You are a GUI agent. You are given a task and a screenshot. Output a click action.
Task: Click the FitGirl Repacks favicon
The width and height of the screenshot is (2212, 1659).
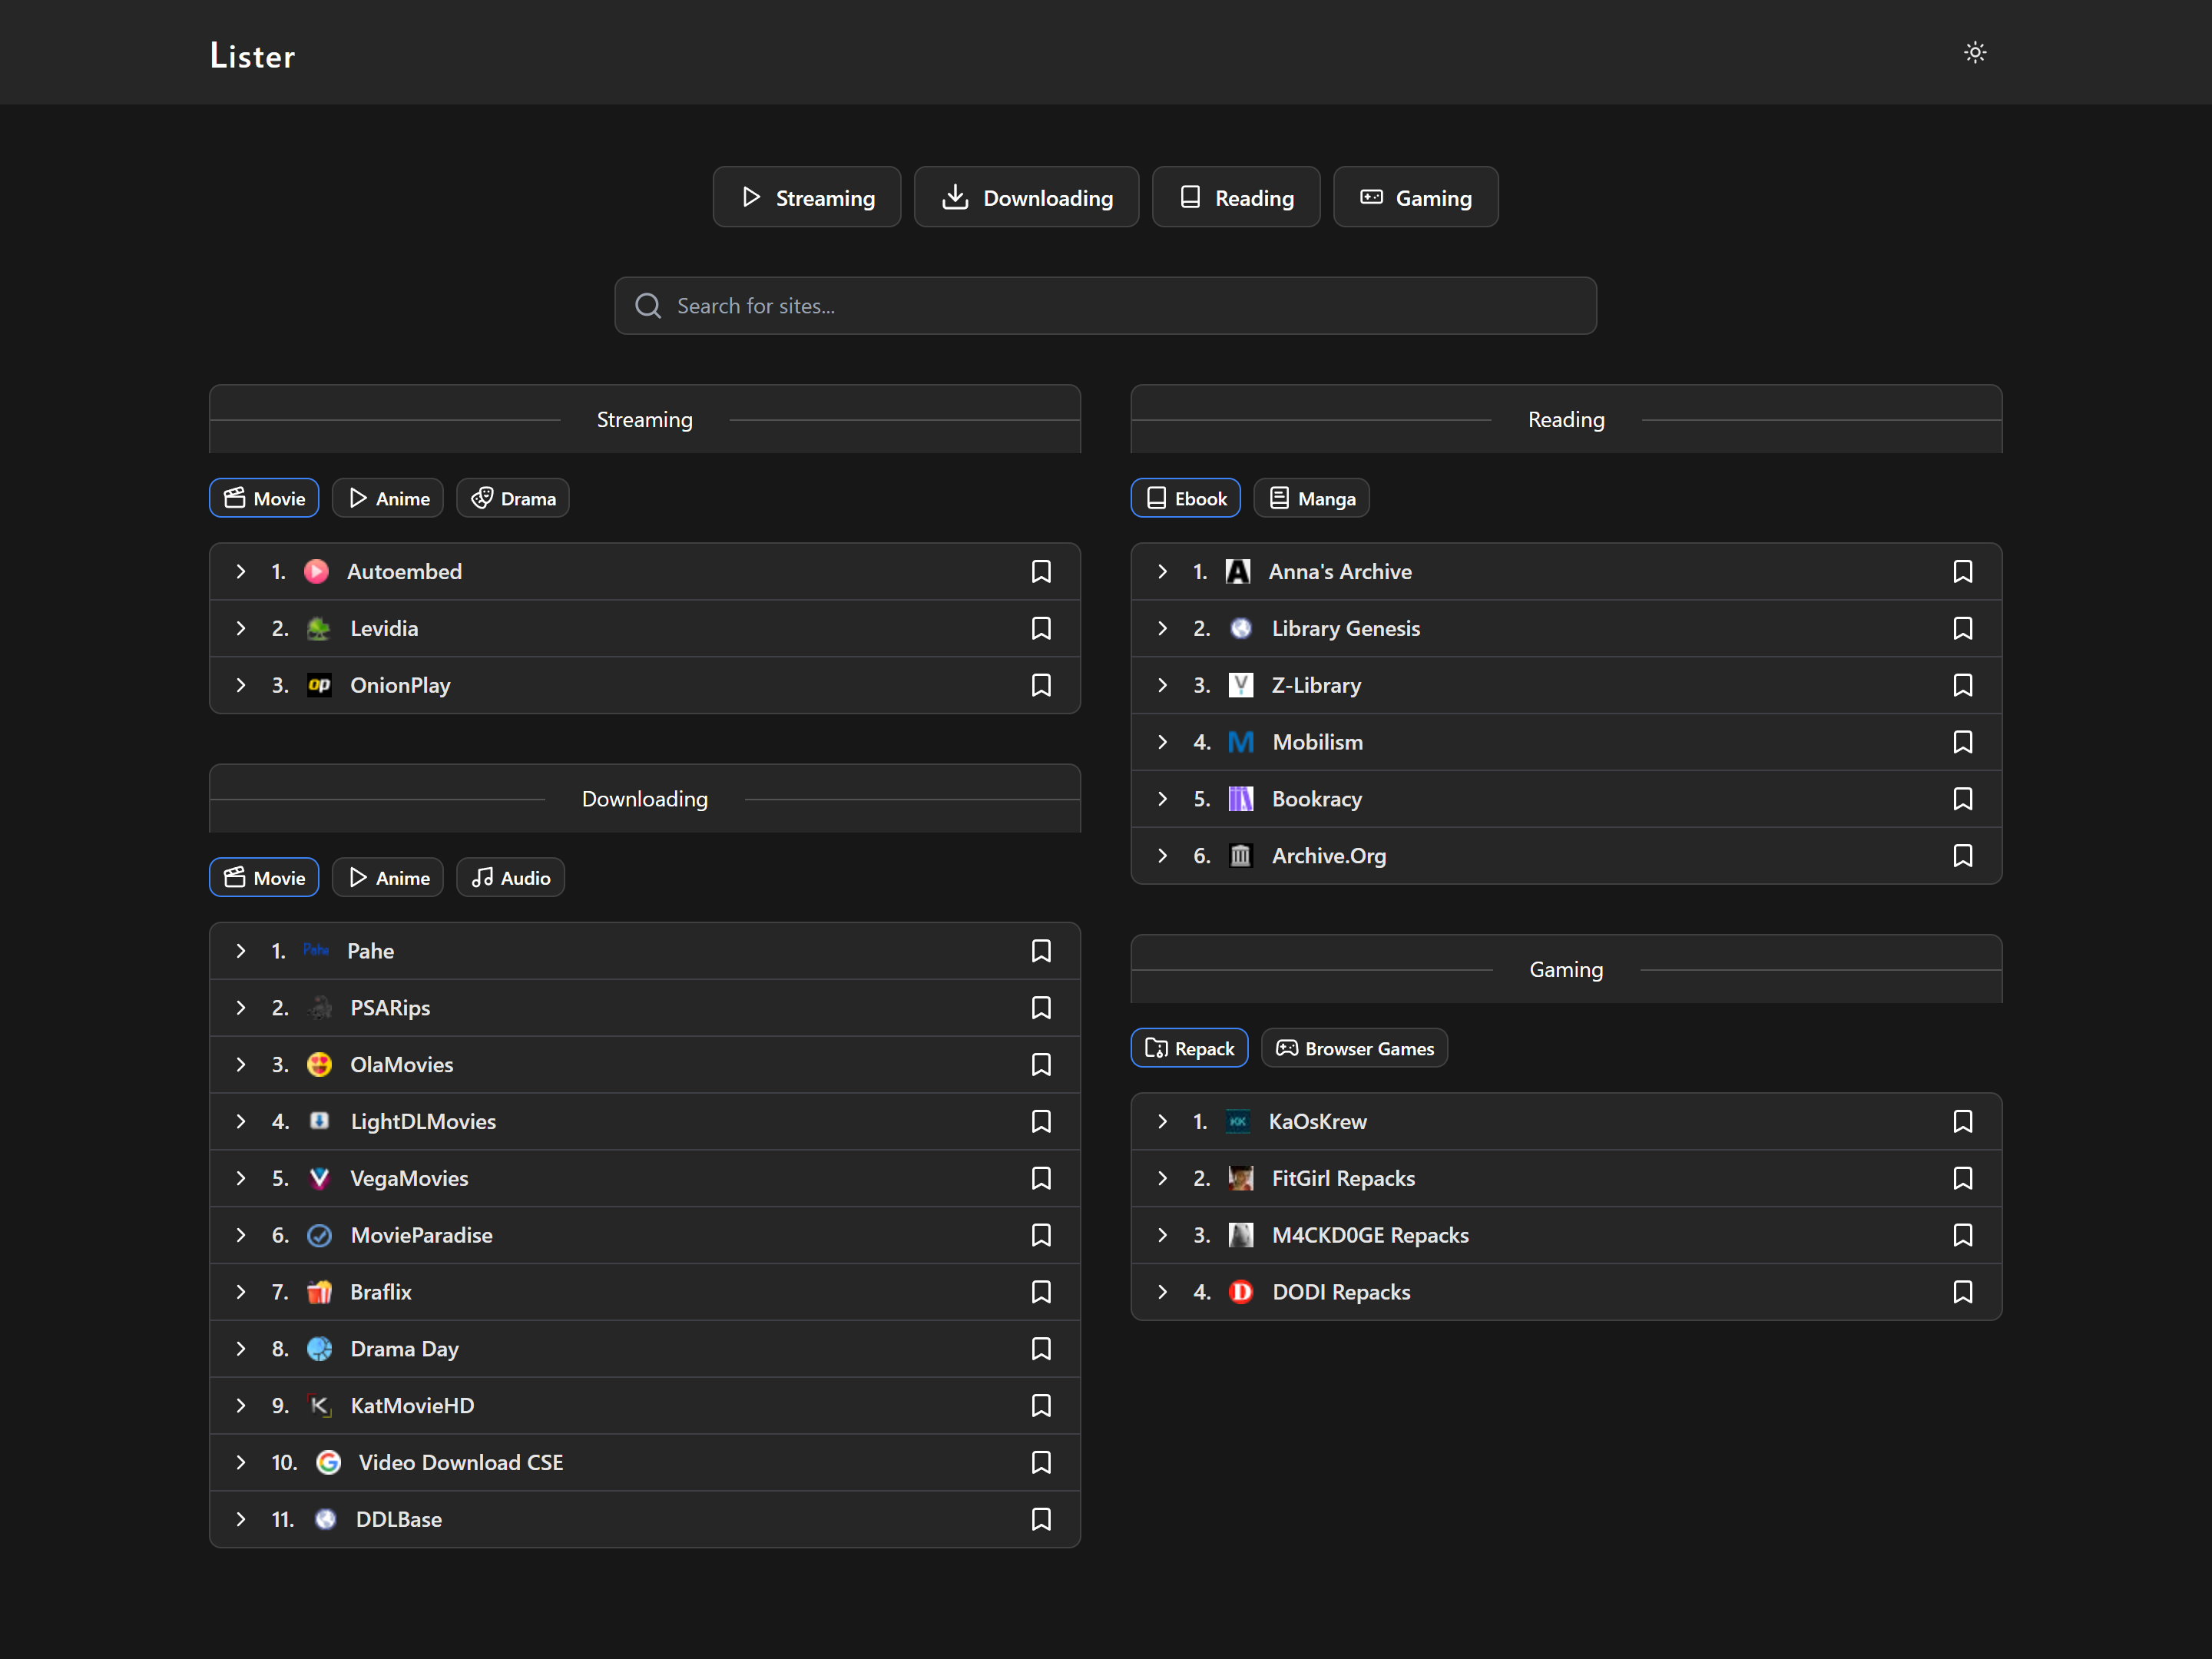pyautogui.click(x=1241, y=1178)
